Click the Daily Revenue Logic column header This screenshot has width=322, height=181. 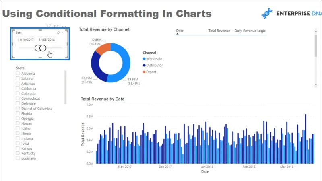[x=250, y=31]
